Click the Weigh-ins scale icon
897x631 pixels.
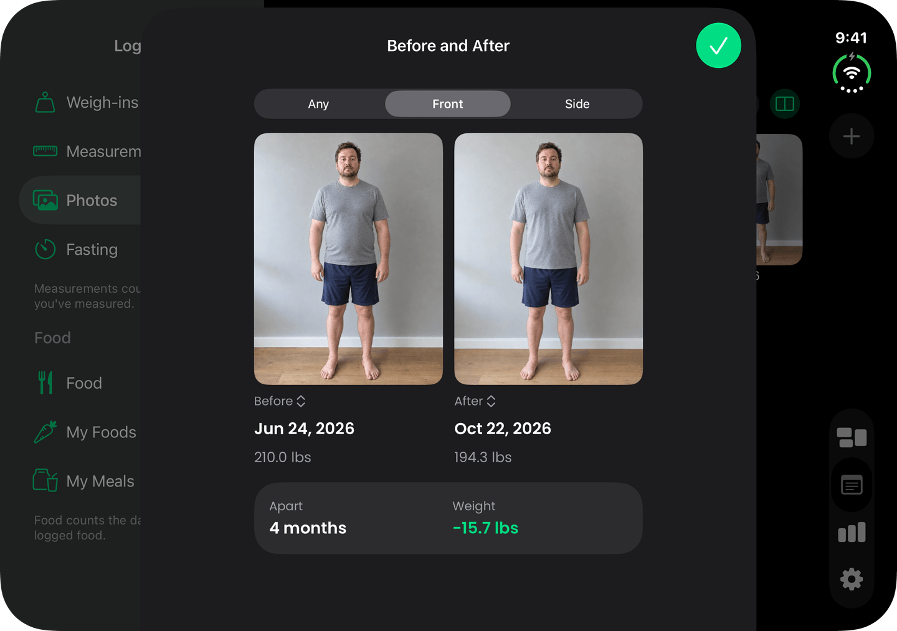click(x=45, y=102)
